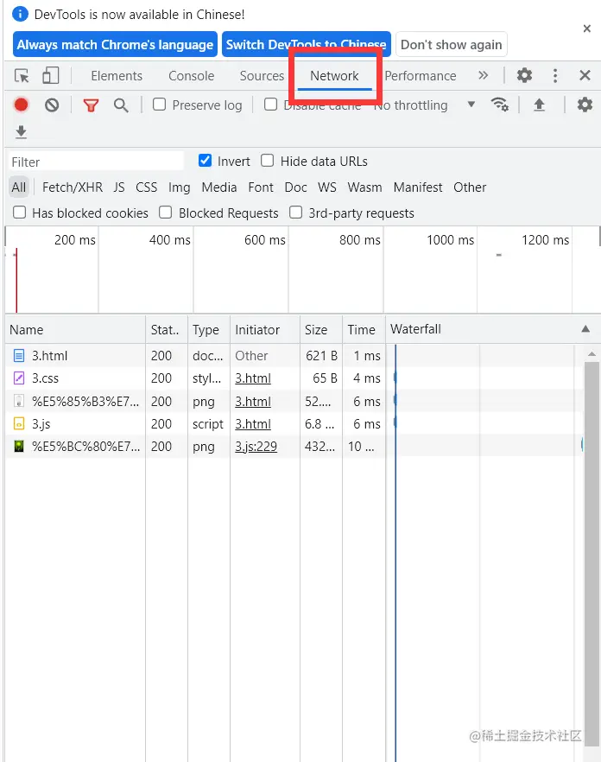Click the Import HAR upload arrow icon
Image resolution: width=601 pixels, height=762 pixels.
[539, 105]
